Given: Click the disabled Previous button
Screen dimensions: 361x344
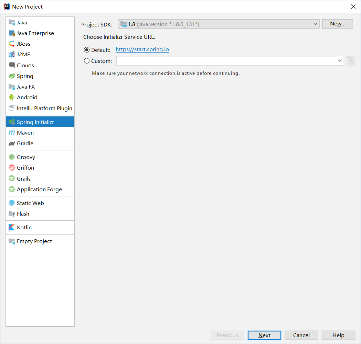Looking at the screenshot, I should click(x=227, y=335).
